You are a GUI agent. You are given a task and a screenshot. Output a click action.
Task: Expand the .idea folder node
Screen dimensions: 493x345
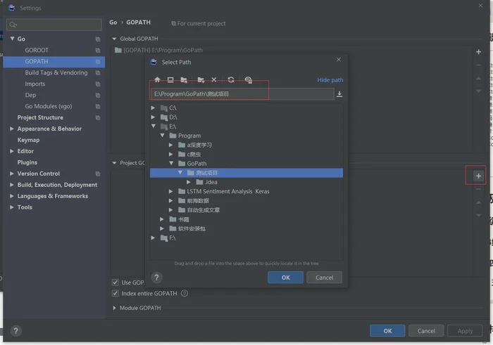(x=189, y=182)
